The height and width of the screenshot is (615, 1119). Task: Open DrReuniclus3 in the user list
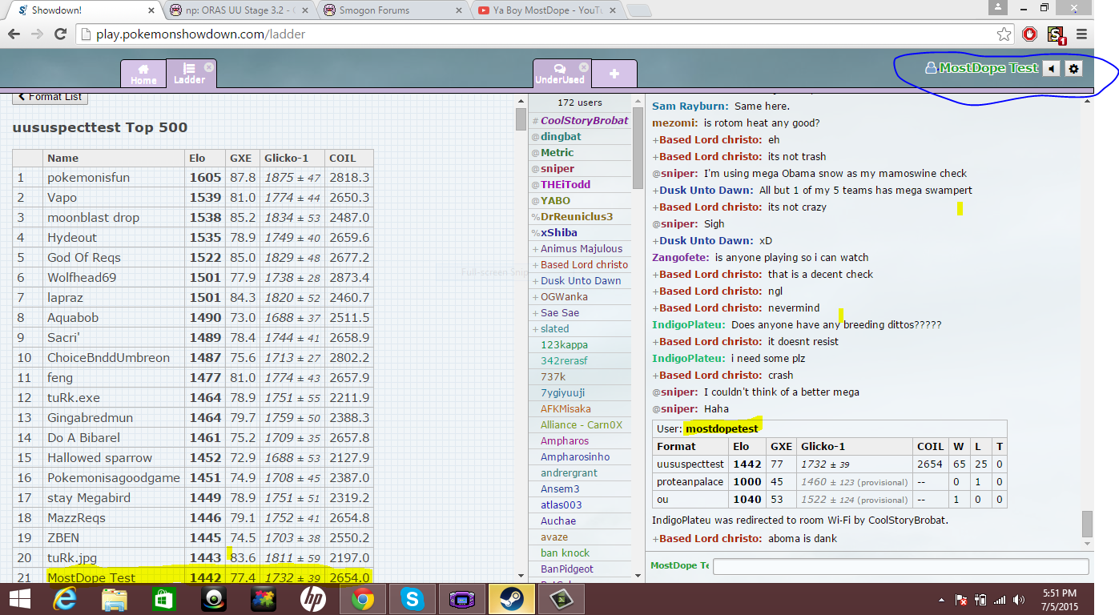click(x=577, y=217)
